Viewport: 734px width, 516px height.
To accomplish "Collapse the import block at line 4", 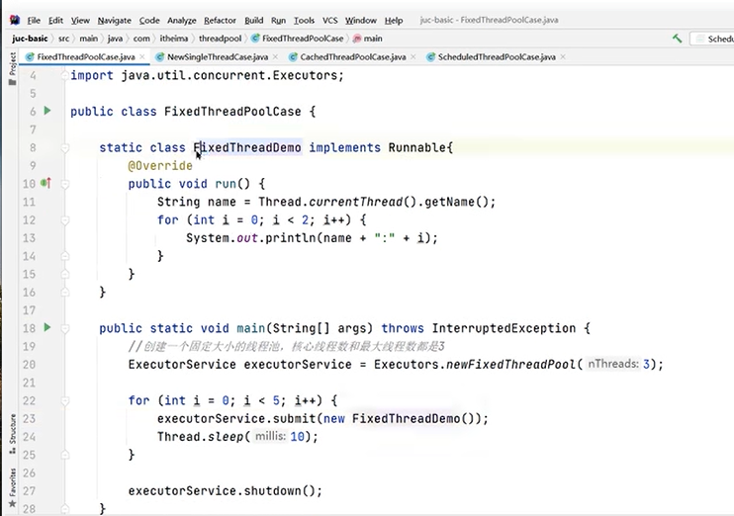I will pos(64,75).
